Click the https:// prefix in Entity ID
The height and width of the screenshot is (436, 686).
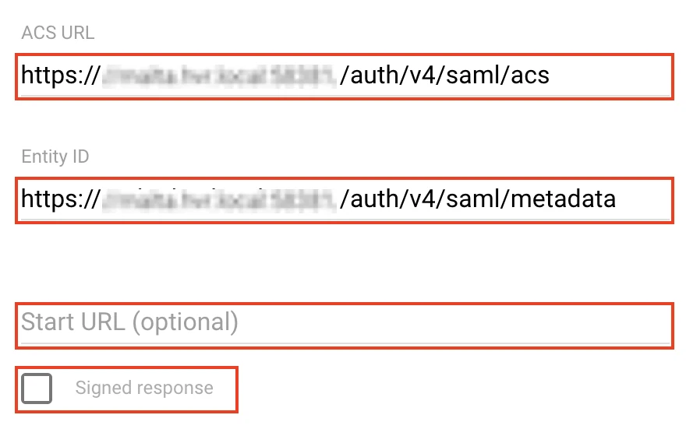tap(59, 199)
